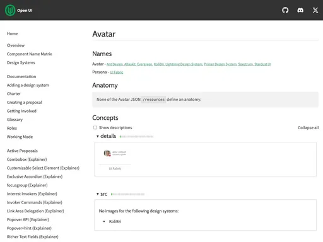Image resolution: width=323 pixels, height=242 pixels.
Task: Open Overview in the sidebar
Action: tap(16, 45)
